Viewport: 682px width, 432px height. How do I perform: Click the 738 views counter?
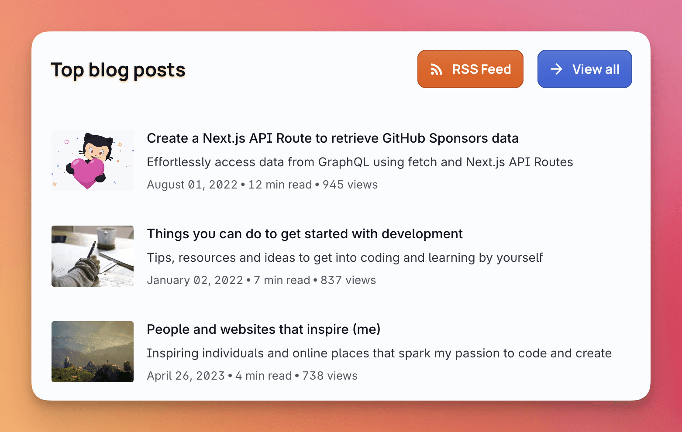pos(329,375)
